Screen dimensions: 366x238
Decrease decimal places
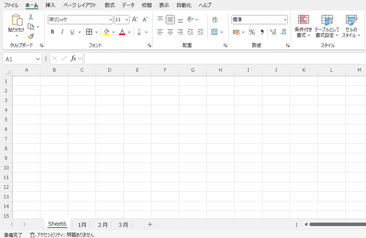tap(283, 32)
